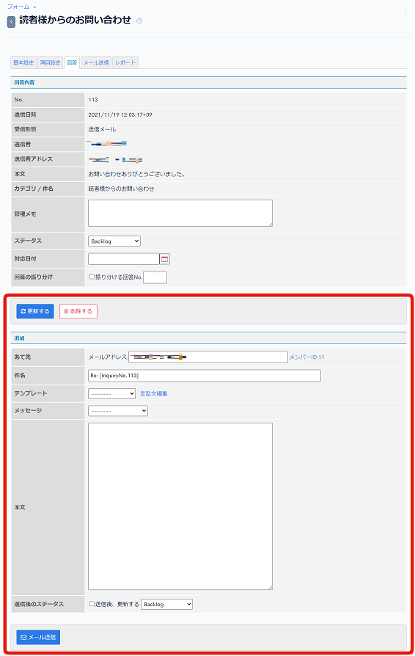Click the timestamp 2021/11/19 12:03:17+09
The height and width of the screenshot is (656, 415).
coord(120,114)
